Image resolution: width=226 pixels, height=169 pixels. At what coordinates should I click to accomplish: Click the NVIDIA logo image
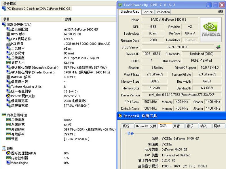click(x=211, y=29)
